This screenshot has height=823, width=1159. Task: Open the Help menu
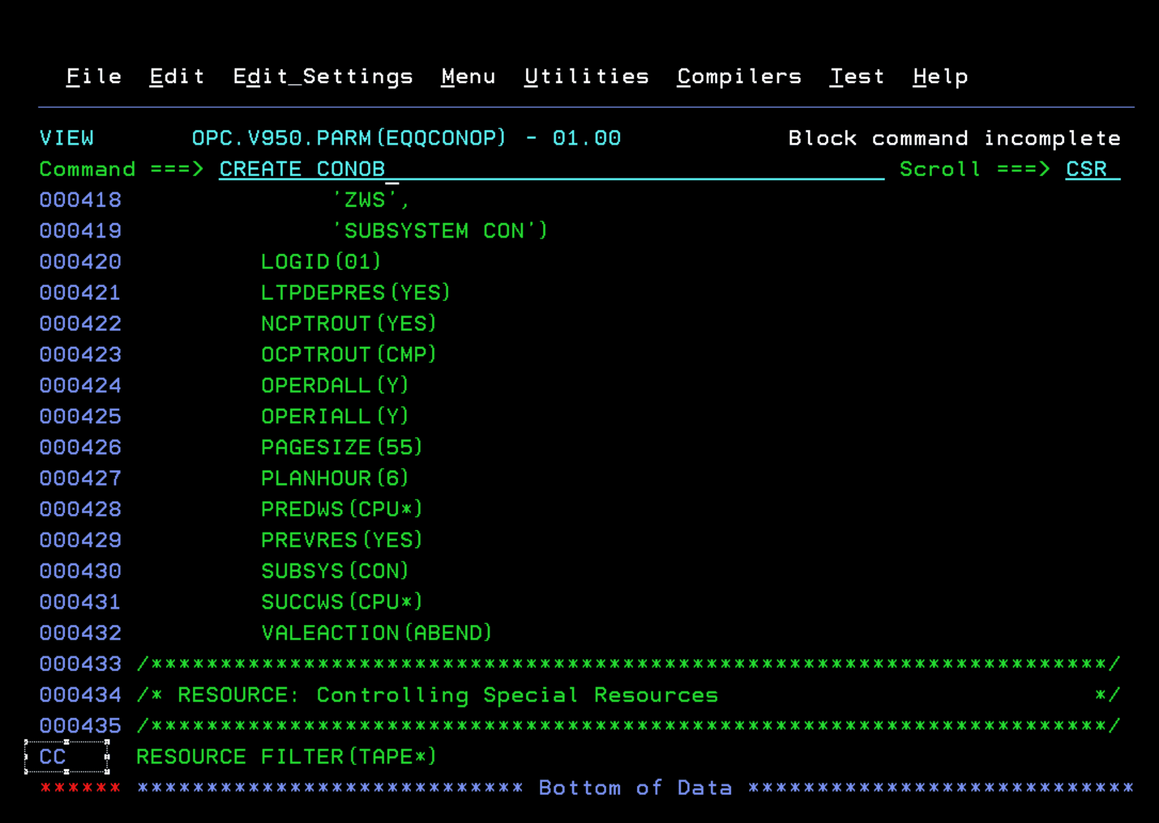click(x=941, y=76)
